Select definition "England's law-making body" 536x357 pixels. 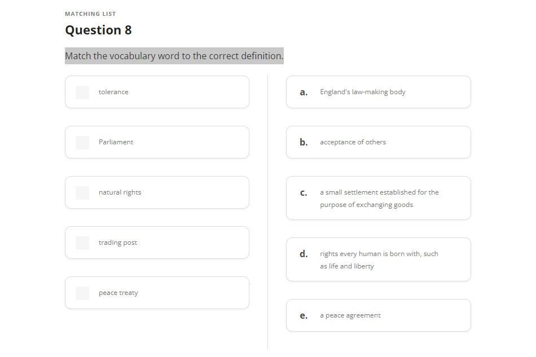click(x=362, y=92)
